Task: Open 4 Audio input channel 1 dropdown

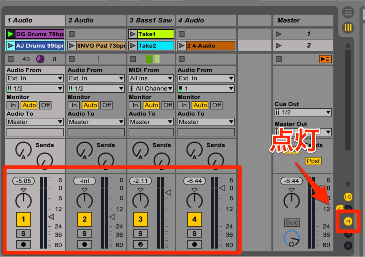Action: click(206, 89)
